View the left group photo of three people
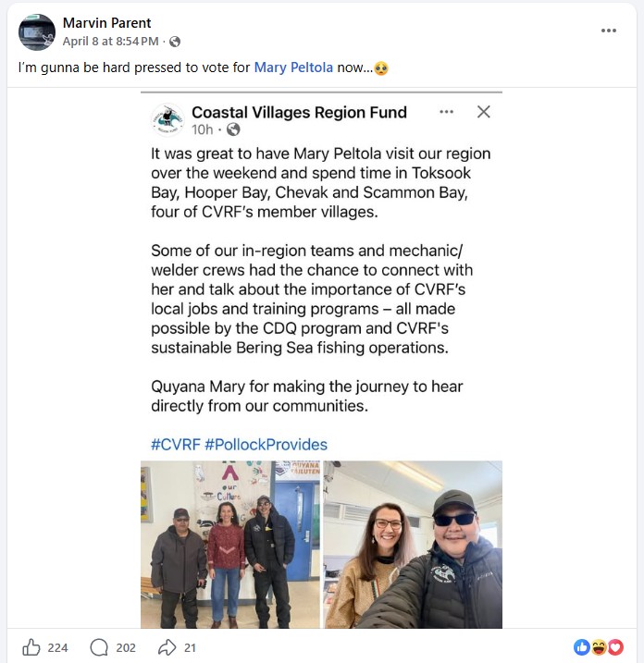 tap(230, 546)
